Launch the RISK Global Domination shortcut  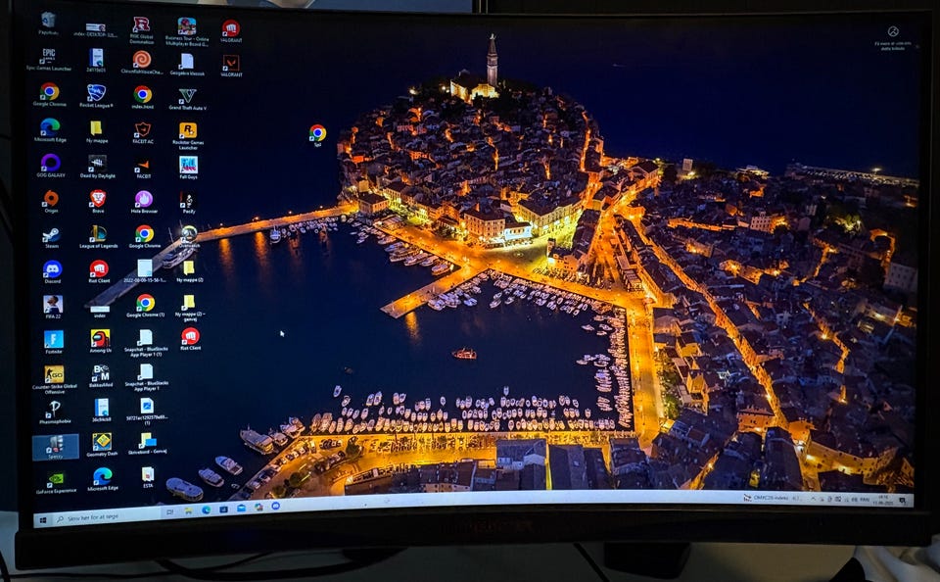tap(141, 30)
